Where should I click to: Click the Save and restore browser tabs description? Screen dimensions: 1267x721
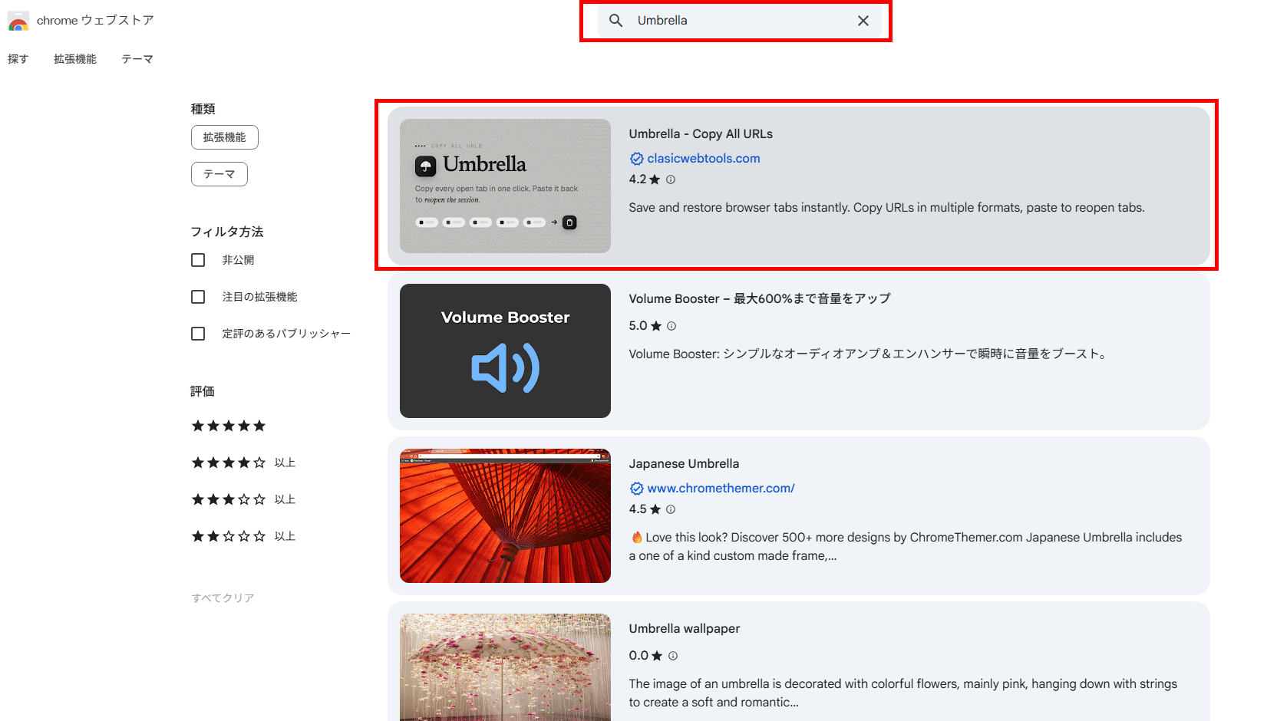click(x=887, y=208)
